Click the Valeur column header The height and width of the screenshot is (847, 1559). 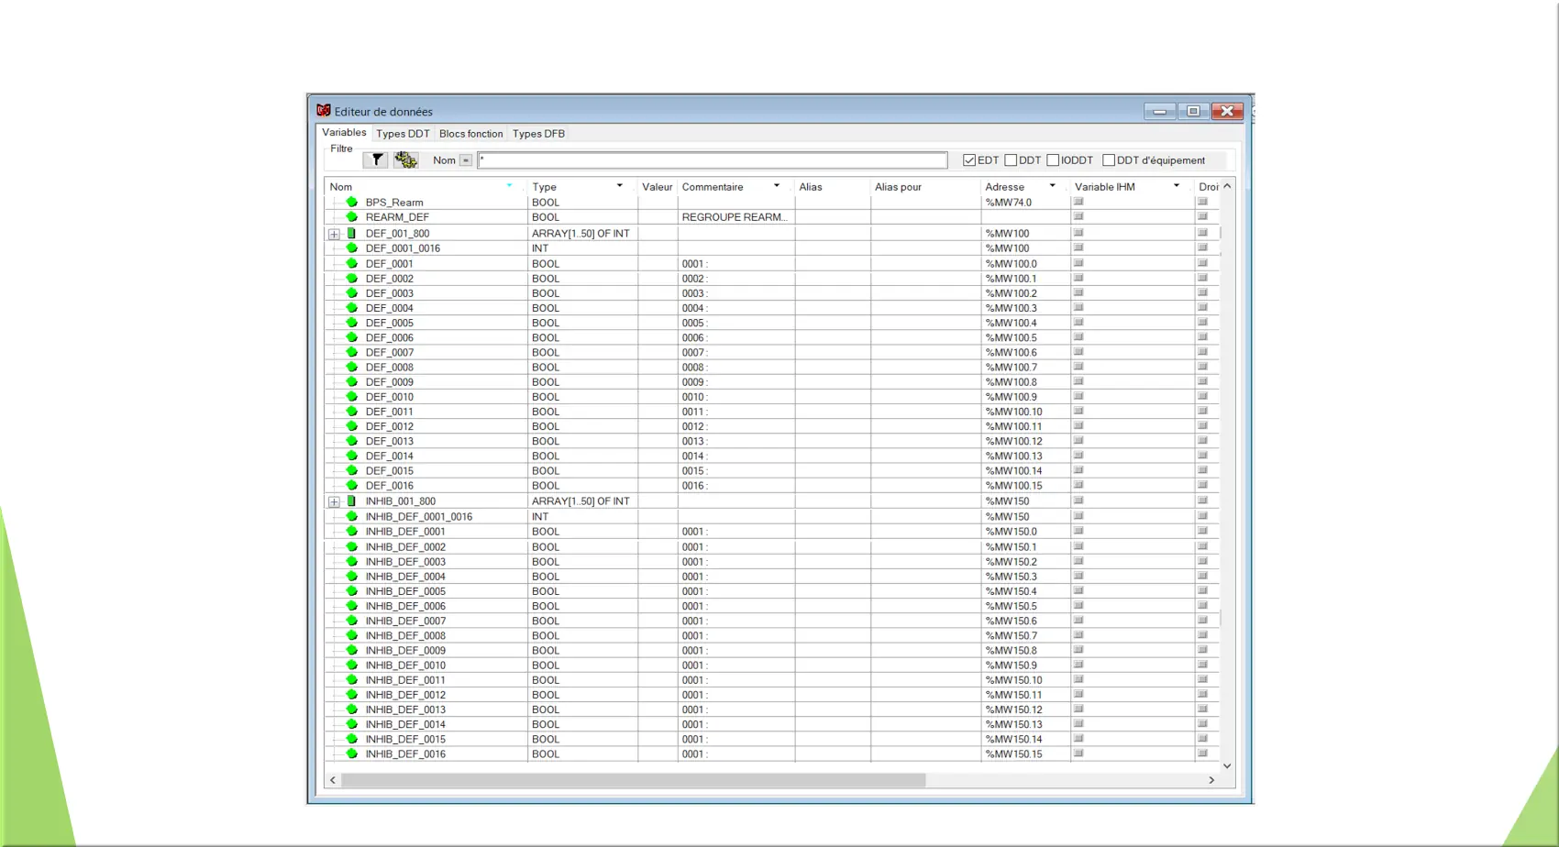658,187
